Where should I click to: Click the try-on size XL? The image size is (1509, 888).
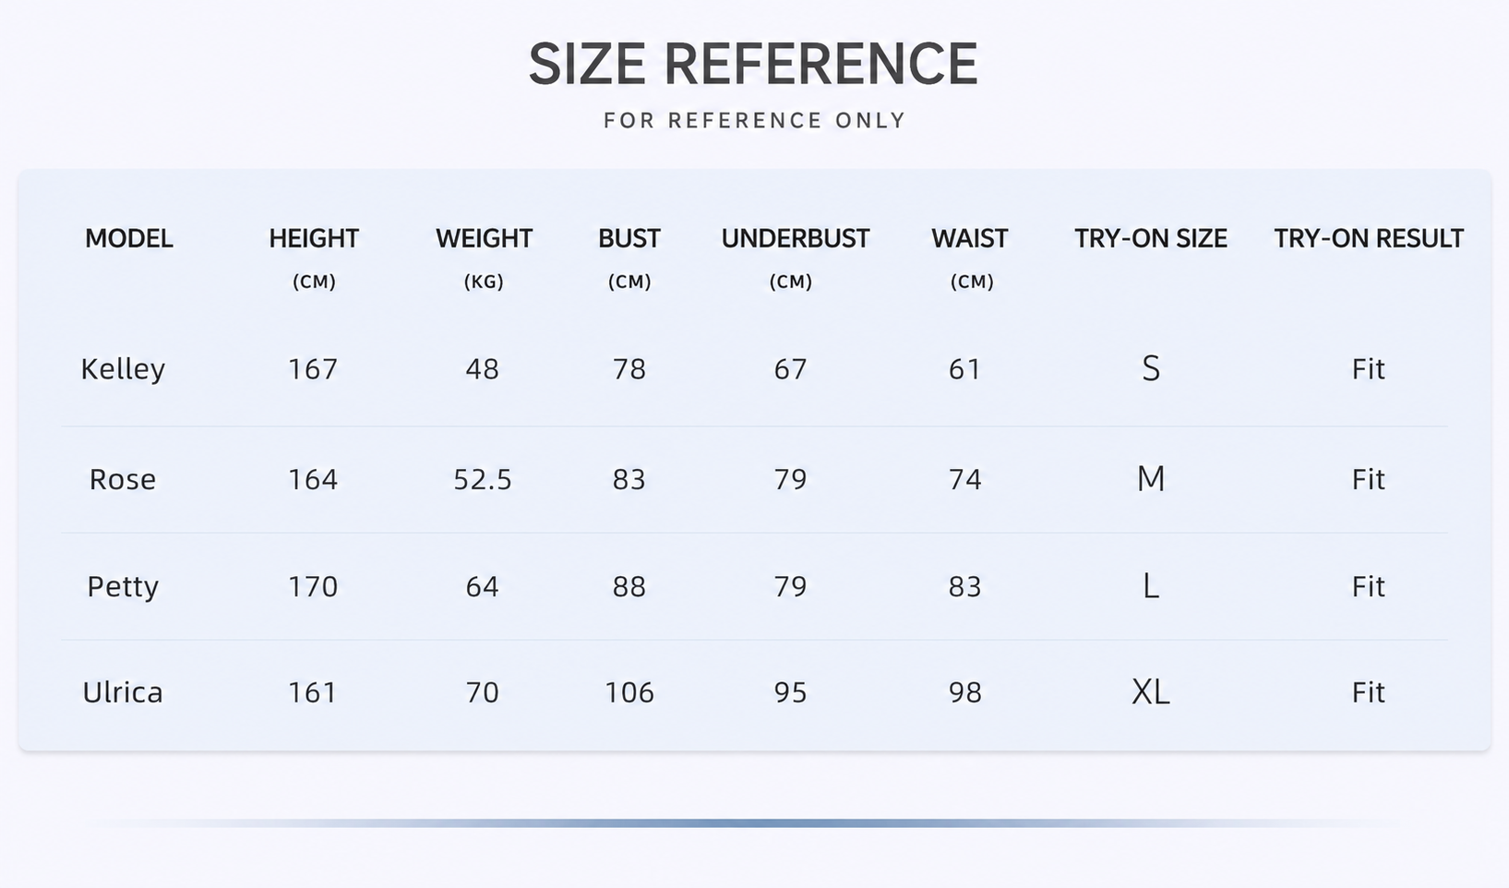[1151, 691]
